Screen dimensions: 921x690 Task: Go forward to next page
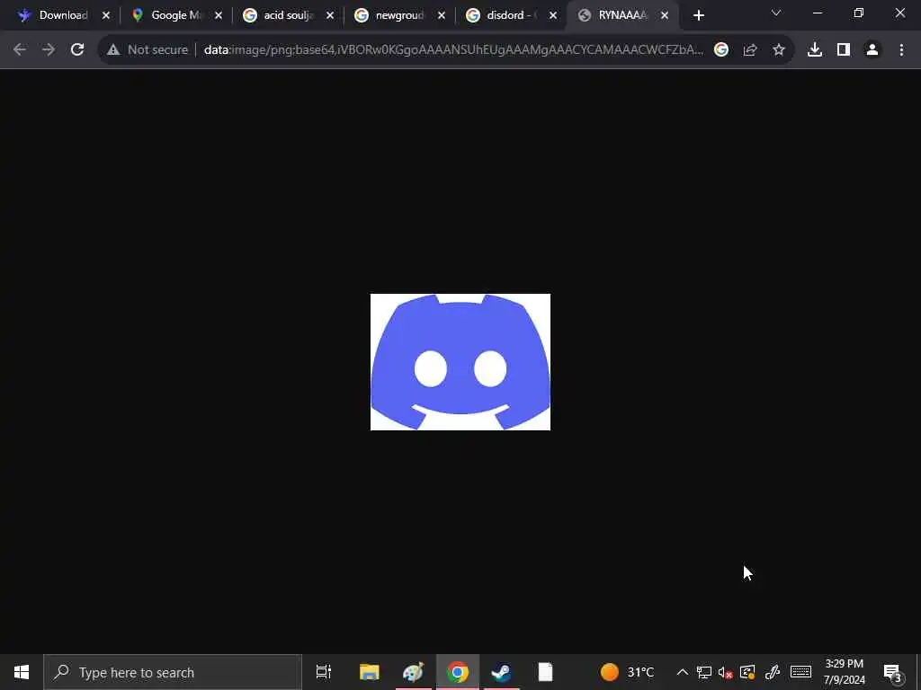tap(49, 50)
